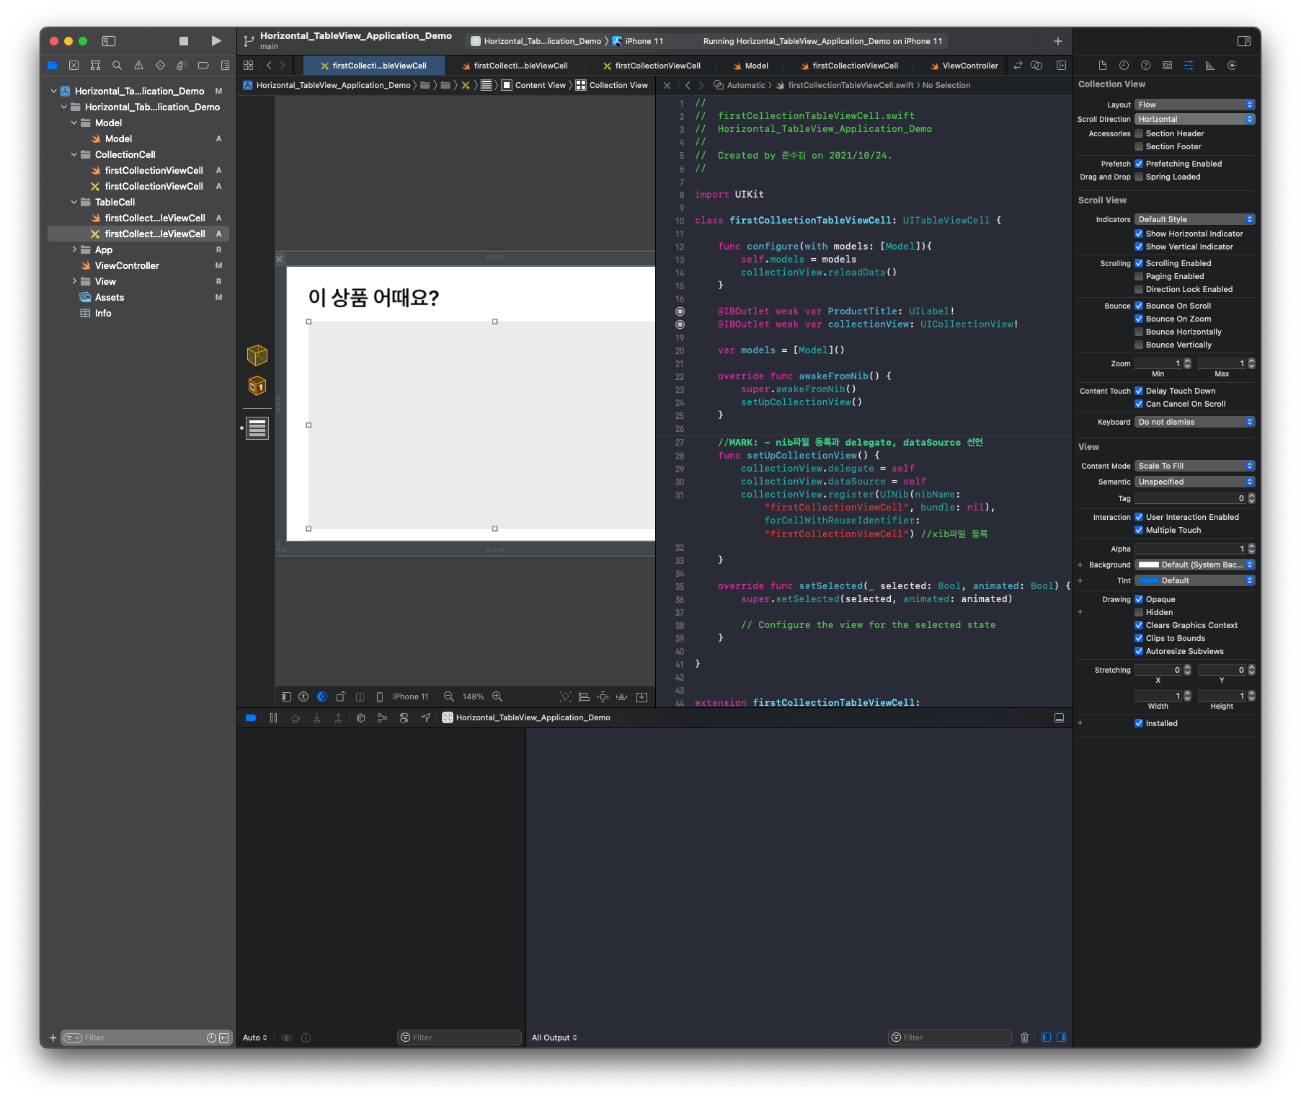Select Info file in navigator

103,313
